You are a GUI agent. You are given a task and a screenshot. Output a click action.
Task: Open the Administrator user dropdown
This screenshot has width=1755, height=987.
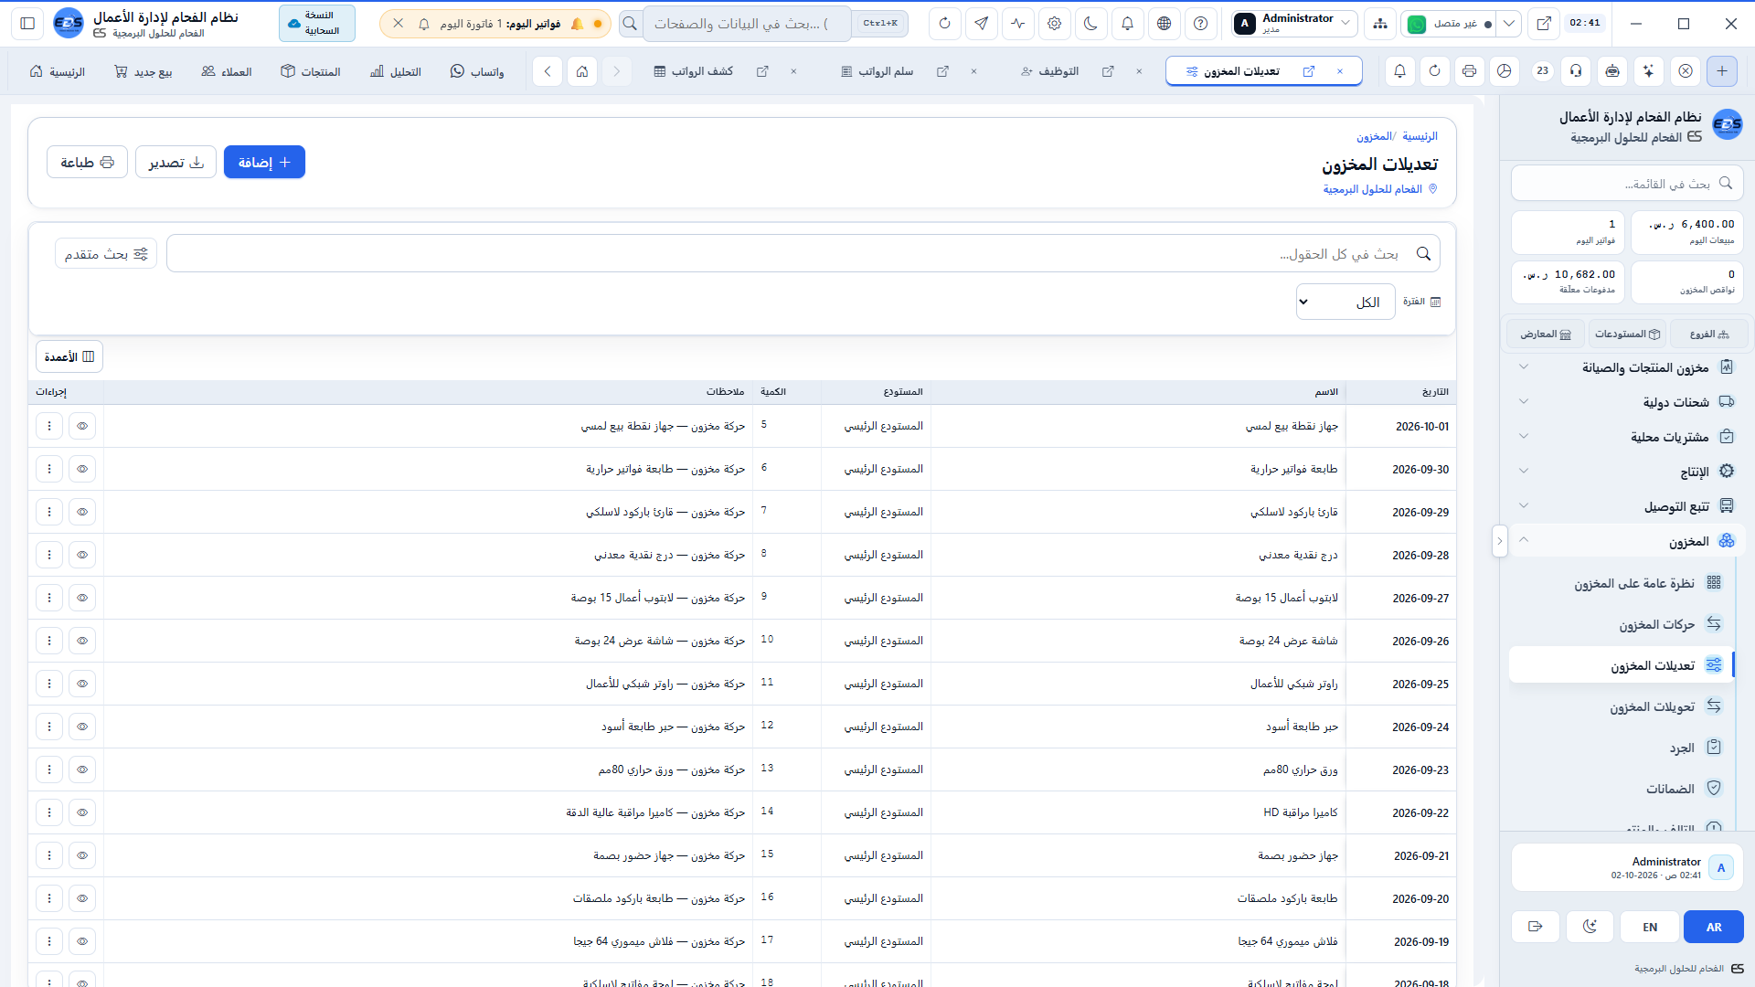pos(1294,24)
